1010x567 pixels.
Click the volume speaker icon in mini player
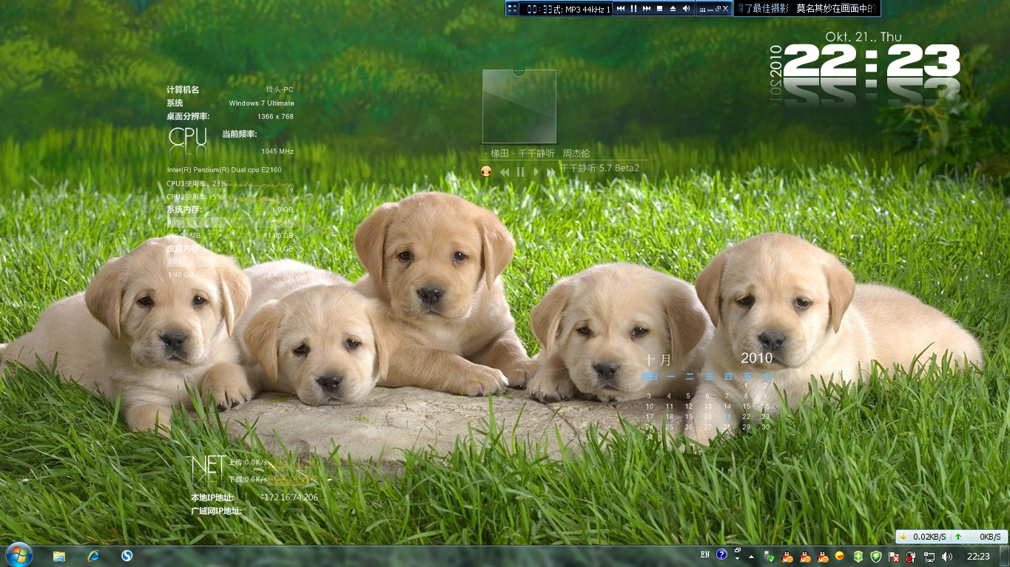pos(686,9)
